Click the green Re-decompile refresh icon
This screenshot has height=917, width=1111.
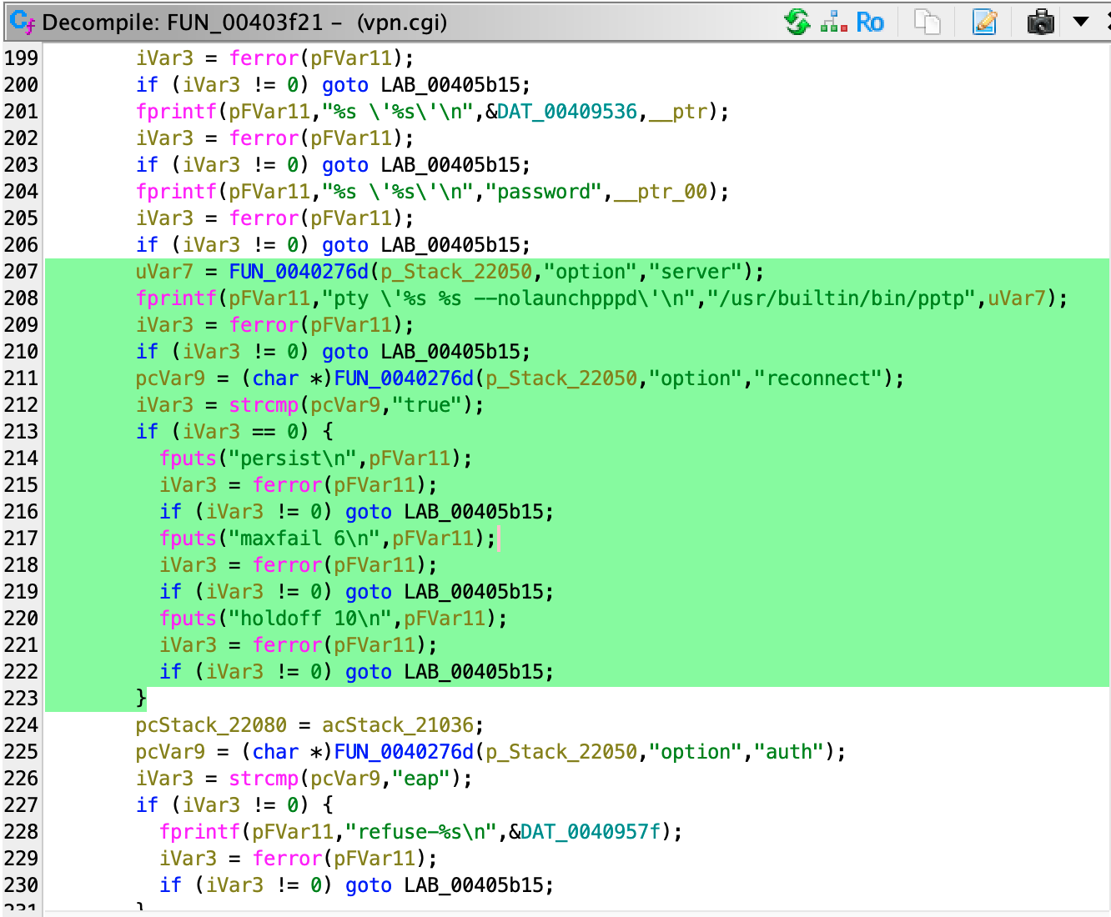[x=797, y=22]
